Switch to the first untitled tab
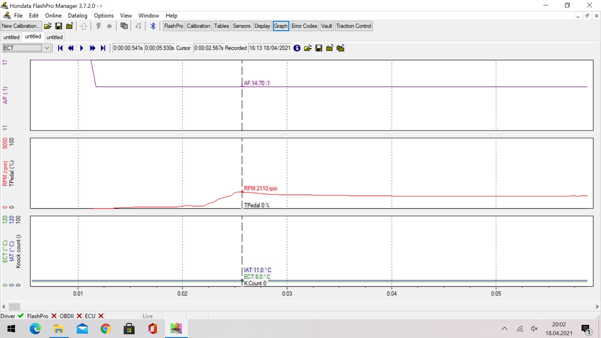The height and width of the screenshot is (338, 601). pyautogui.click(x=11, y=37)
